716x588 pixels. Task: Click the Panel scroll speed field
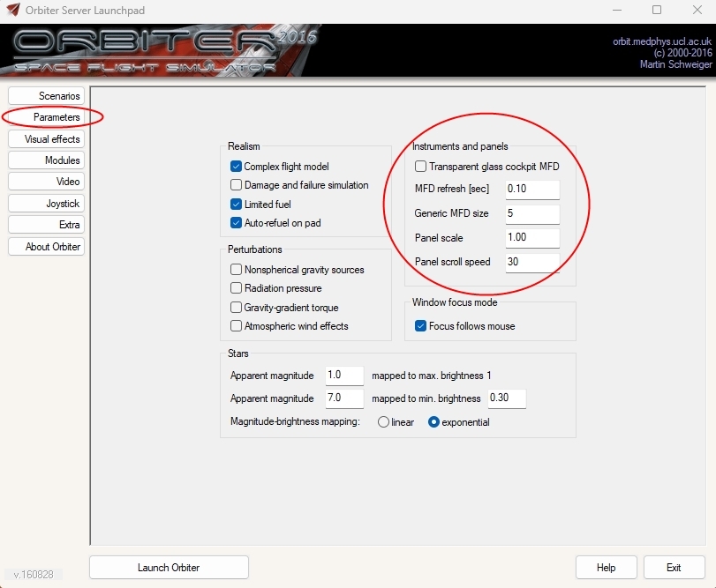(532, 263)
